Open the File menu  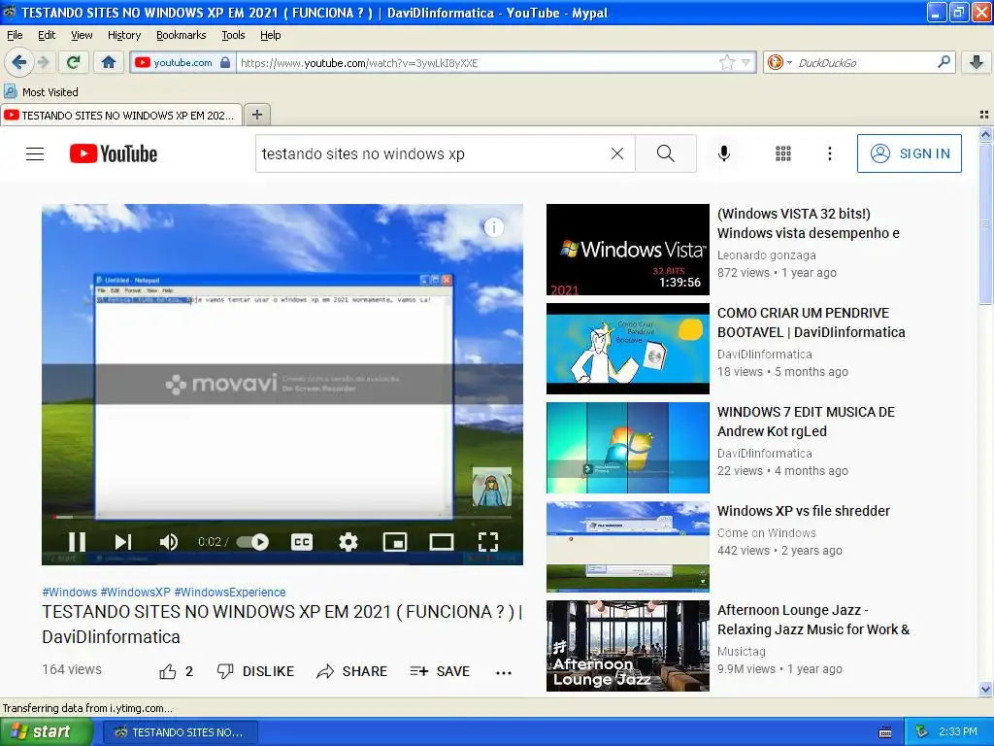(x=15, y=35)
